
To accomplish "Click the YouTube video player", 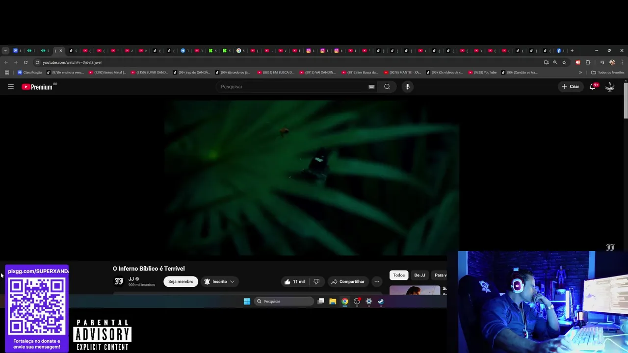I will tap(312, 177).
